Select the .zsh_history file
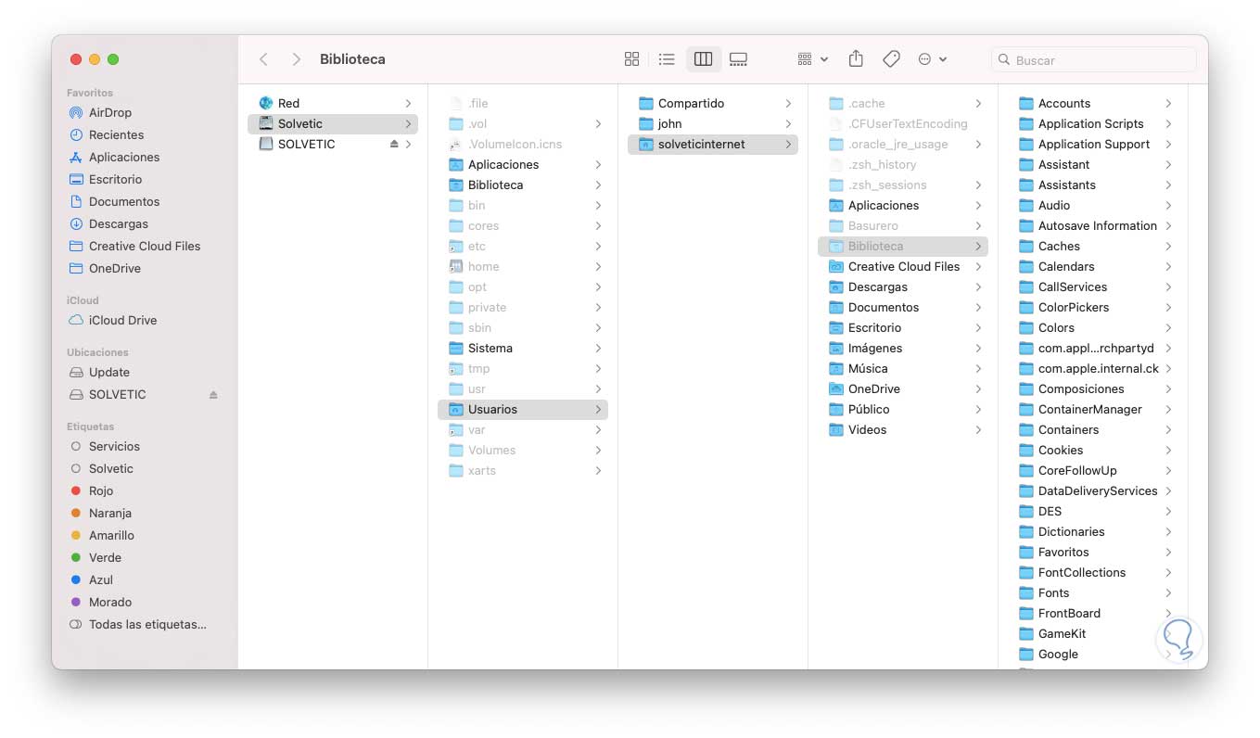The image size is (1260, 738). [903, 164]
